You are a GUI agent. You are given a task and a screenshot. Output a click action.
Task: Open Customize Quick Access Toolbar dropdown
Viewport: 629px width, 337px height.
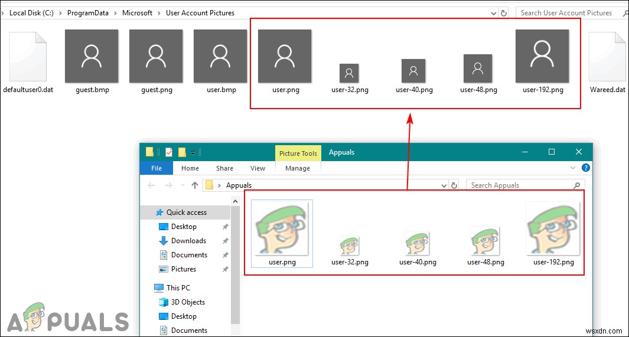point(193,153)
